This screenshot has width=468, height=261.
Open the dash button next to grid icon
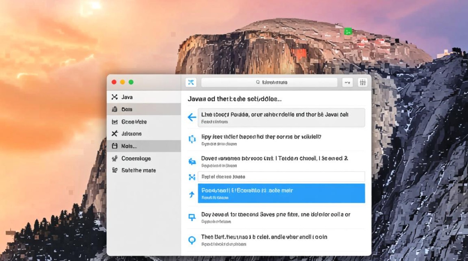pyautogui.click(x=347, y=82)
